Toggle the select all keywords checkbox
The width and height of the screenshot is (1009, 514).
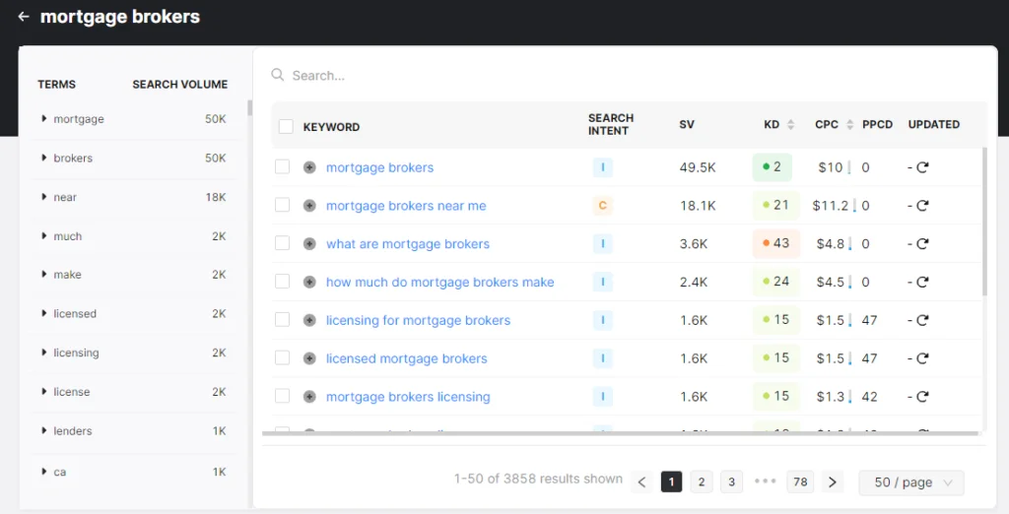click(x=286, y=126)
